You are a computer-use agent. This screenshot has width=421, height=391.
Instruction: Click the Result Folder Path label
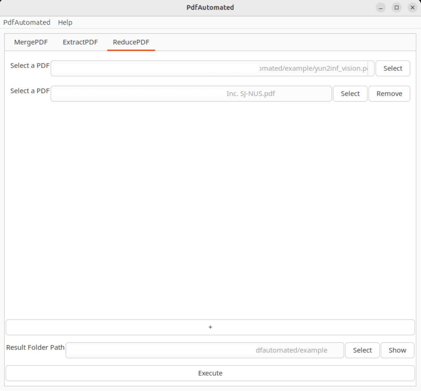point(35,347)
